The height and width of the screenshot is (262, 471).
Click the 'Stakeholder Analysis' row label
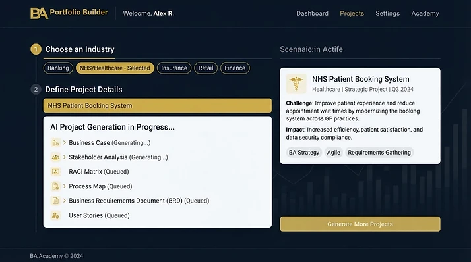click(98, 157)
